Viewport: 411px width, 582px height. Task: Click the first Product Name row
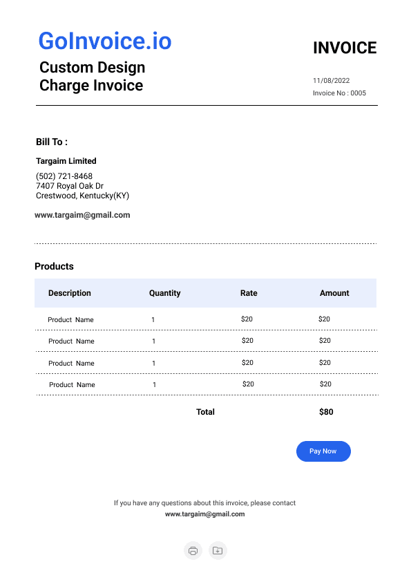click(x=206, y=319)
